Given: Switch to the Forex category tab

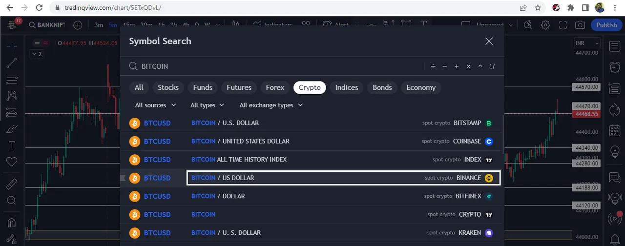Looking at the screenshot, I should coord(275,87).
